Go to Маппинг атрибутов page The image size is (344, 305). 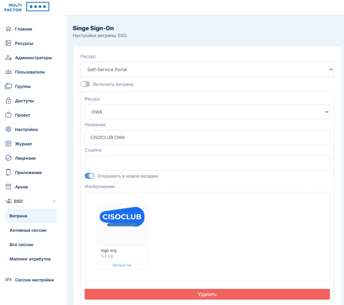(x=30, y=259)
